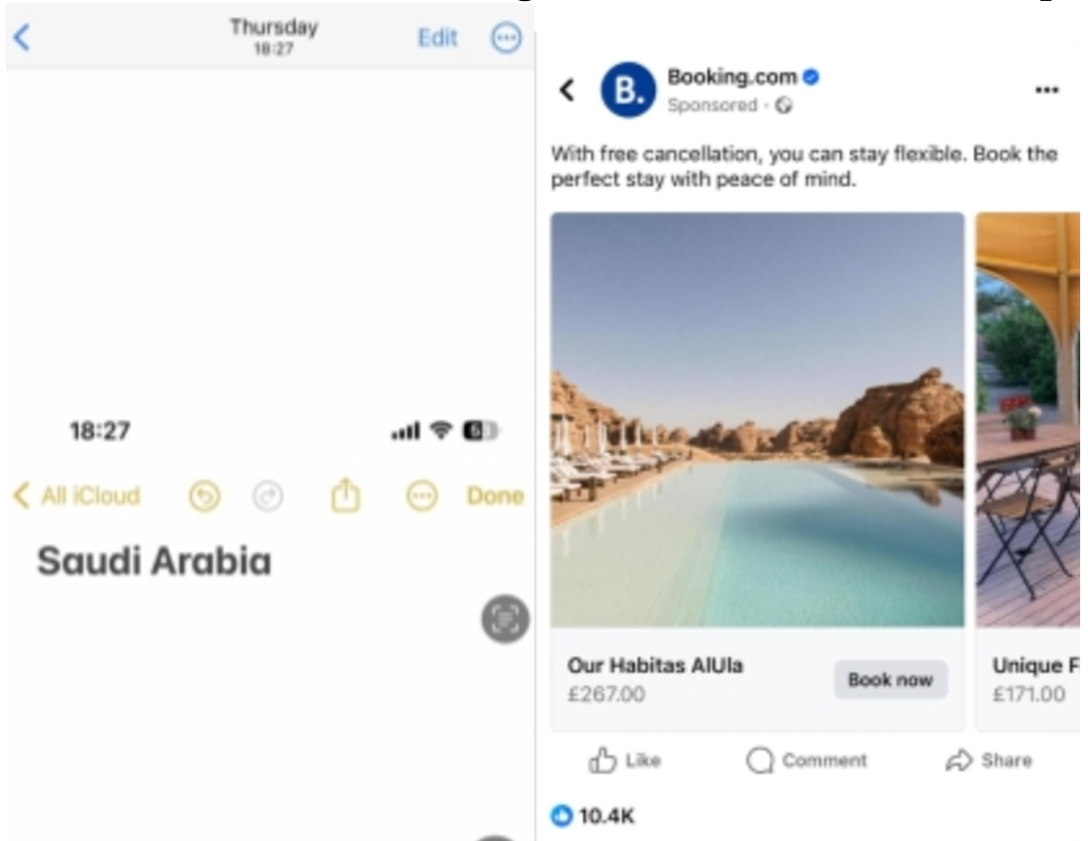
Task: Open the Our Habitas AlUla pool photo
Action: (757, 420)
